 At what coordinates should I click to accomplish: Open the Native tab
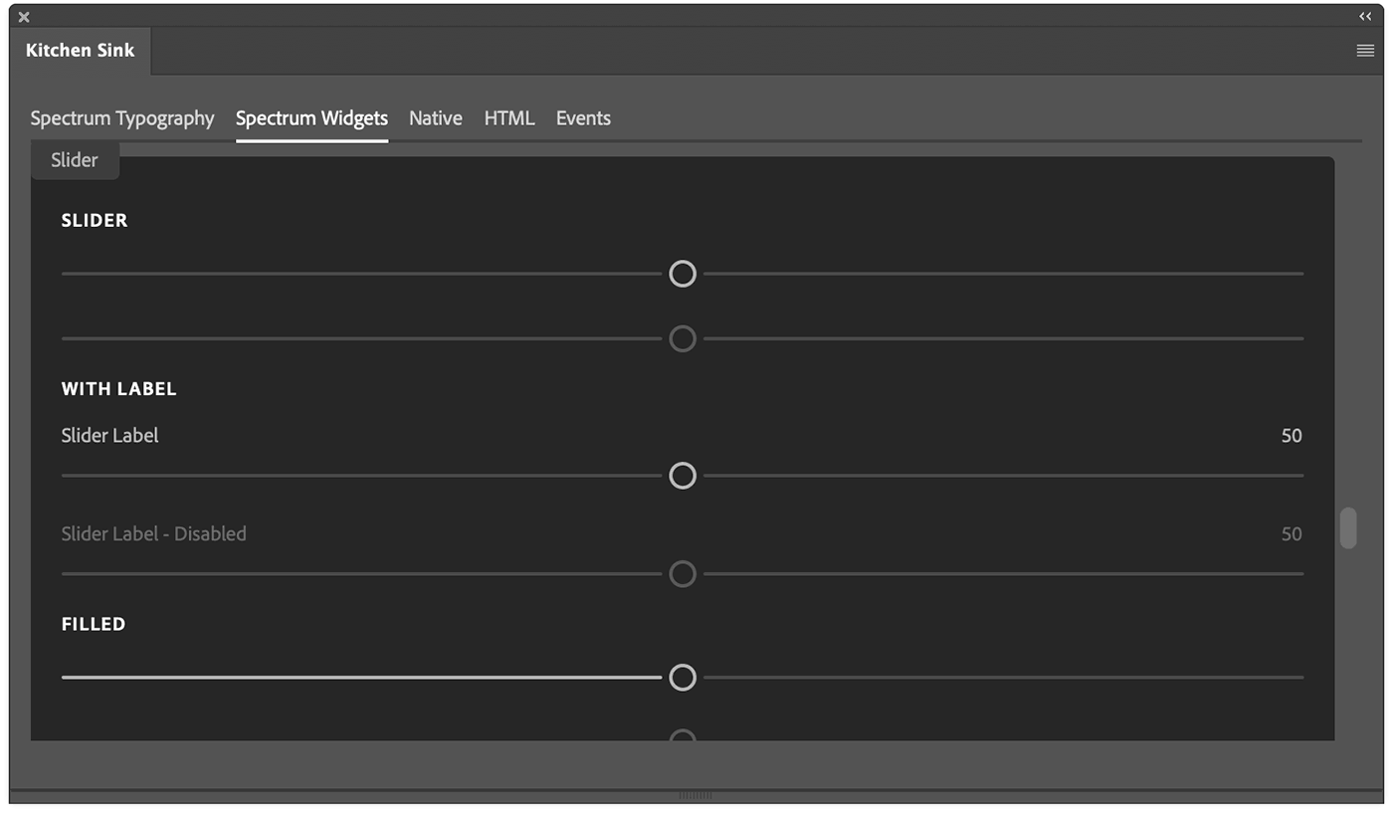coord(436,118)
